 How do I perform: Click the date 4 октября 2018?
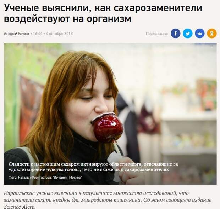(x=59, y=34)
